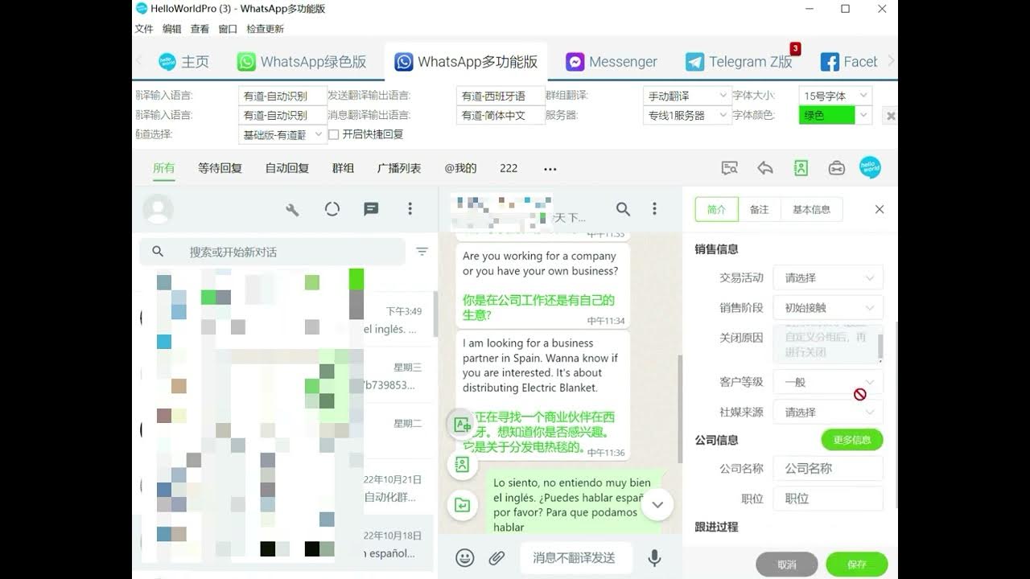The width and height of the screenshot is (1030, 579).
Task: Jump to latest message with down chevron button
Action: (657, 505)
